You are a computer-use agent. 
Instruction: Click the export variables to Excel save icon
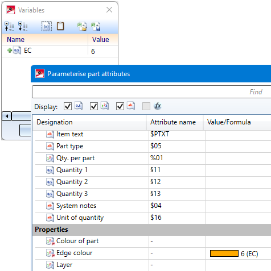(96, 26)
